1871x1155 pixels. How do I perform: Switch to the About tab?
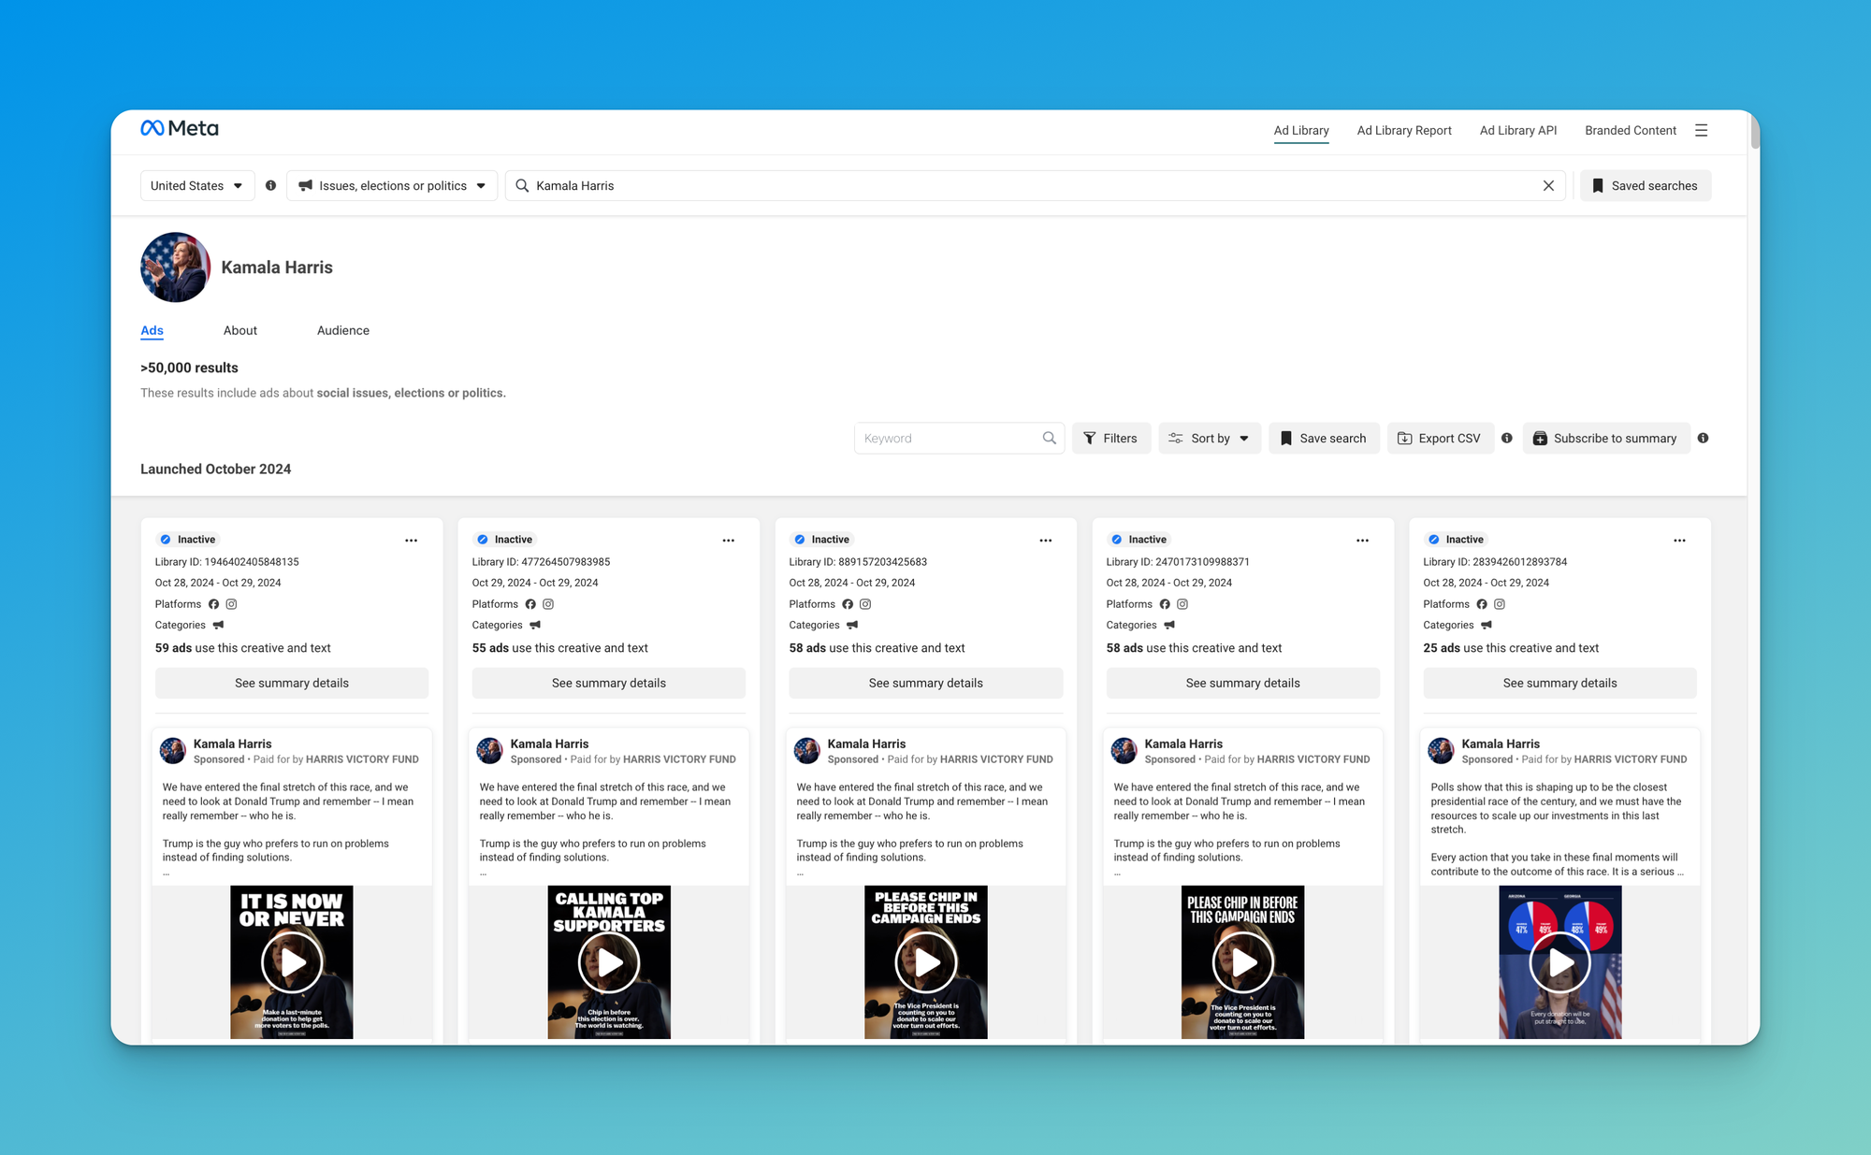coord(240,331)
